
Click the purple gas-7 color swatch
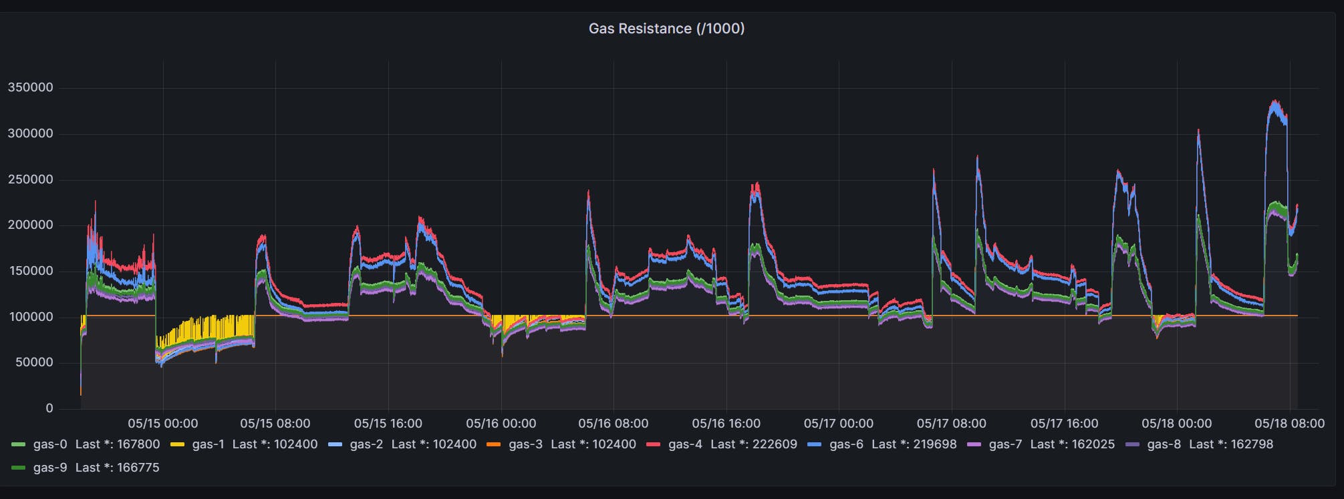tap(974, 444)
